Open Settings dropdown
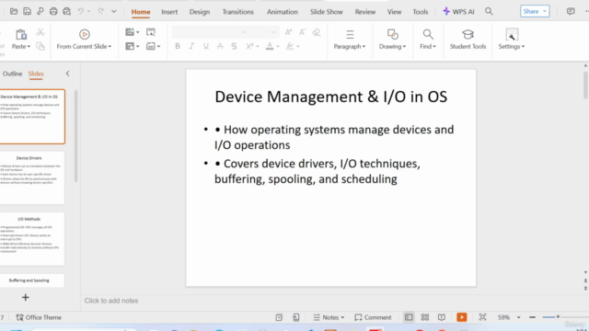589x331 pixels. tap(524, 47)
